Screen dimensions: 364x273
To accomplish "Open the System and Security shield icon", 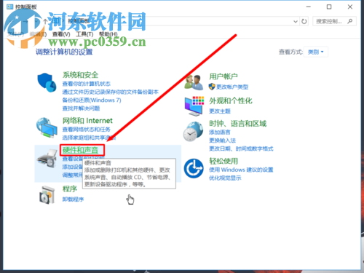I will point(47,82).
